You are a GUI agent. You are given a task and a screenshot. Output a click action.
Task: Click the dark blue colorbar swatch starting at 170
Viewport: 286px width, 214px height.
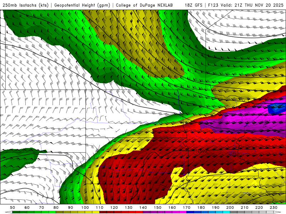tap(190, 212)
